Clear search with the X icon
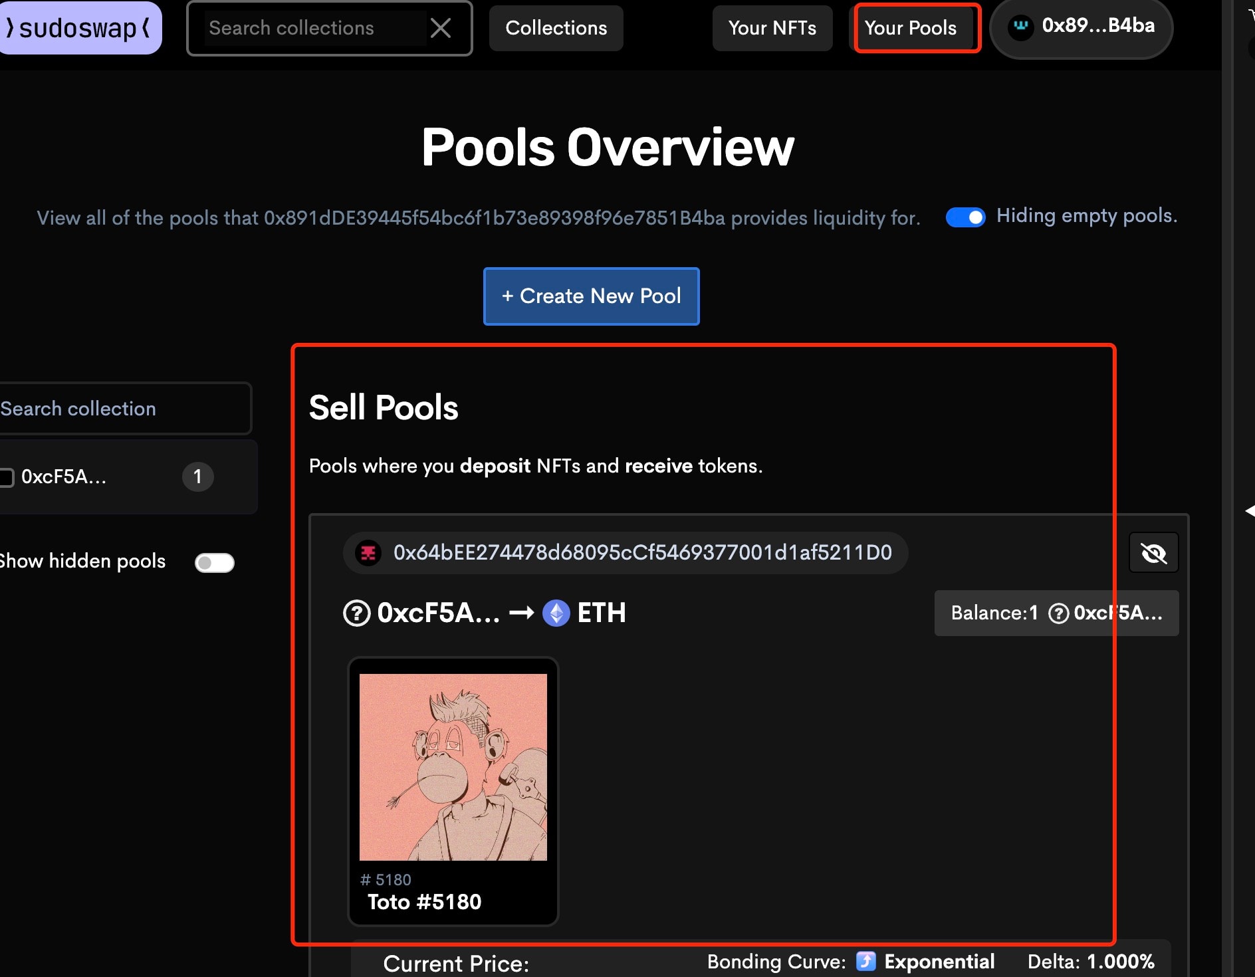1255x977 pixels. pyautogui.click(x=440, y=28)
